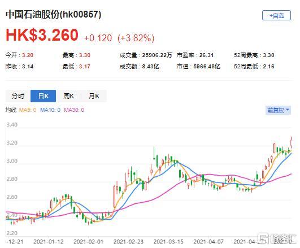Image resolution: width=300 pixels, height=248 pixels.
Task: Expand the 前复权 dropdown
Action: point(278,110)
